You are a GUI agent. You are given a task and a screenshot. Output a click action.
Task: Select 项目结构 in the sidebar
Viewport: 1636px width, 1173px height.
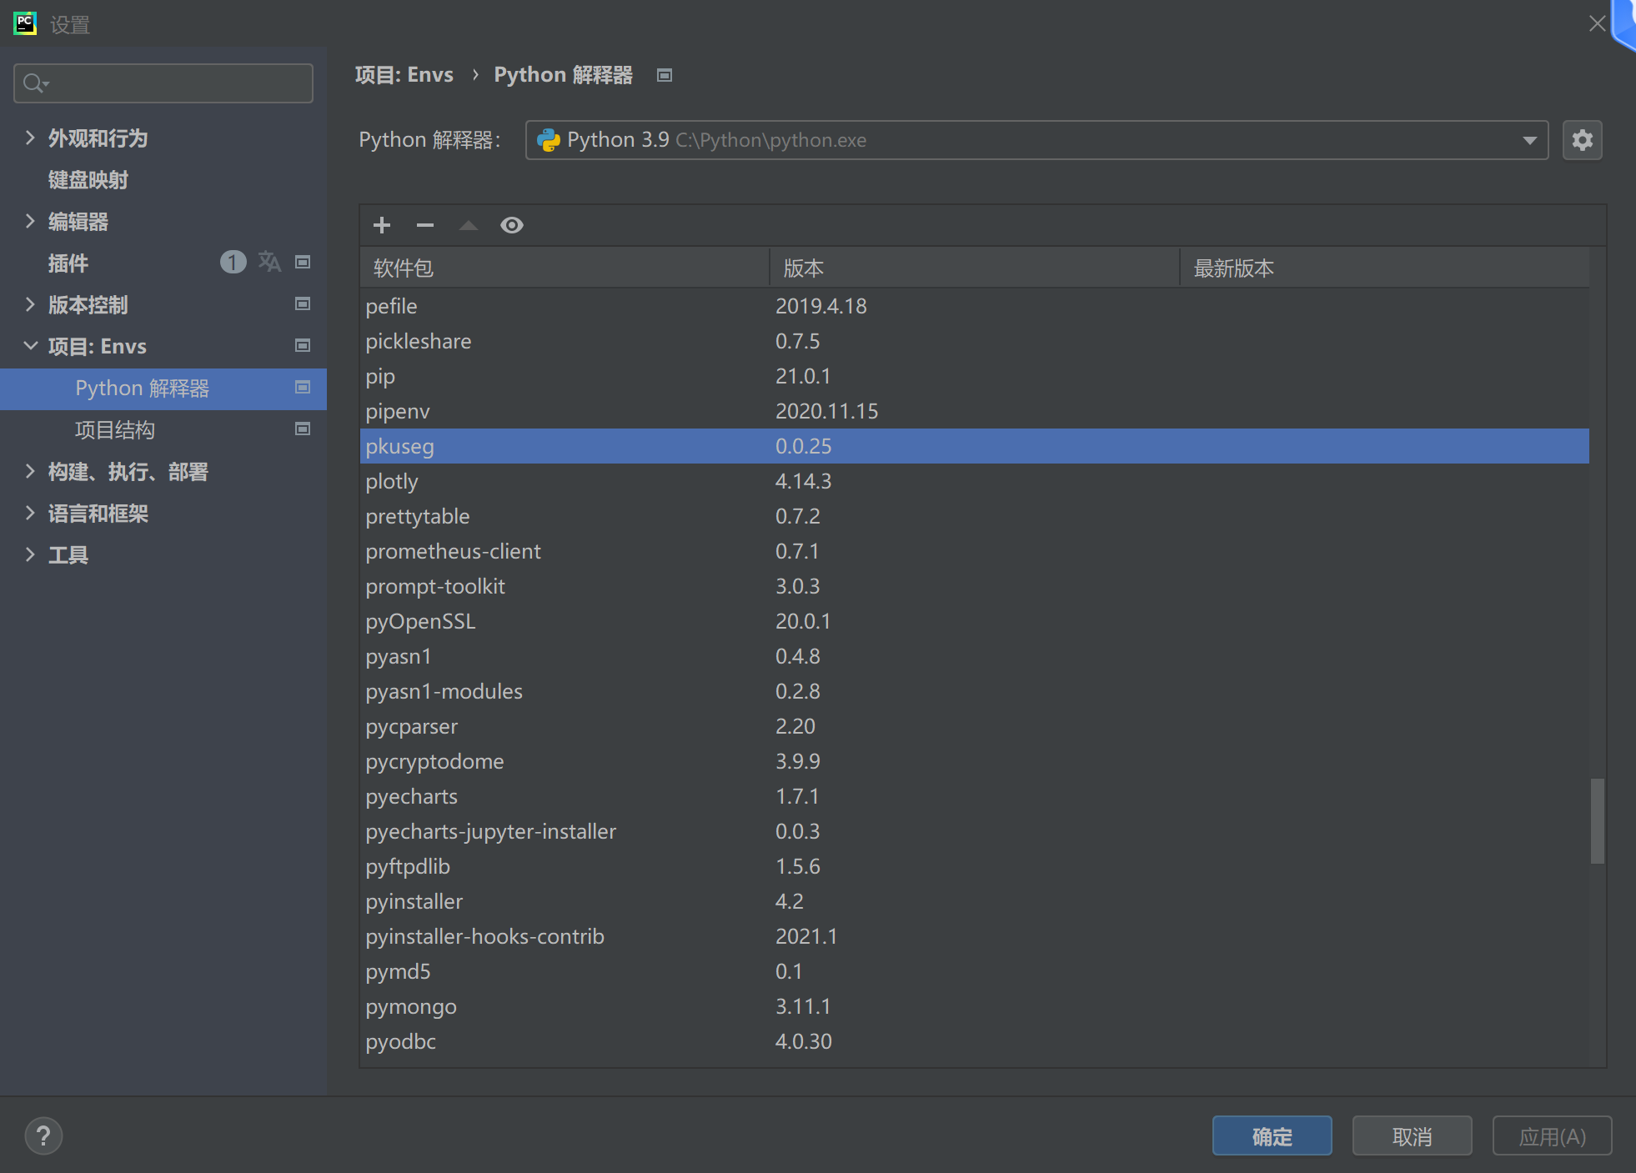[x=115, y=430]
